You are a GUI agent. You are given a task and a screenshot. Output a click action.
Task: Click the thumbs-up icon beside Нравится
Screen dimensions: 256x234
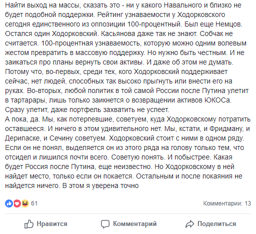(29, 224)
